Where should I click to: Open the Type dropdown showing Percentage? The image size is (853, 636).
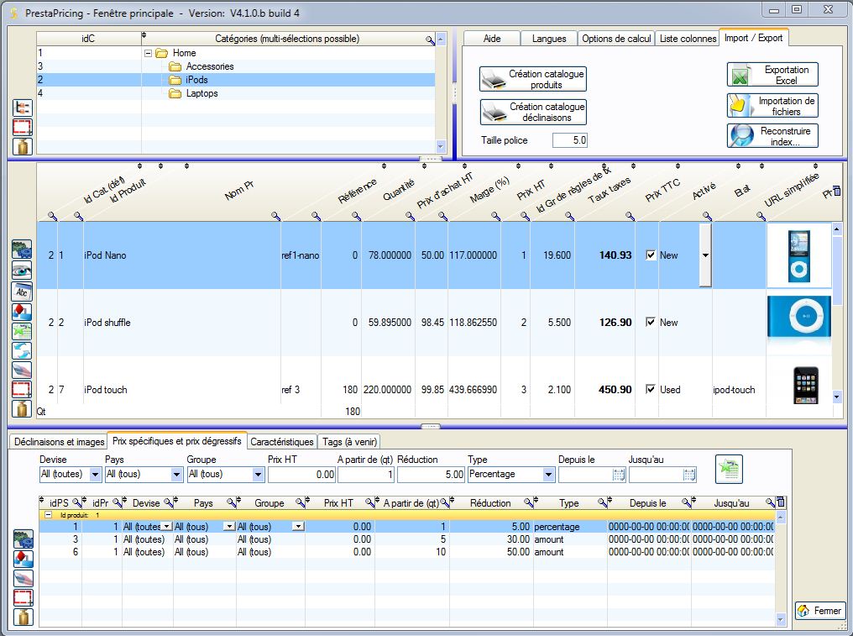(548, 475)
